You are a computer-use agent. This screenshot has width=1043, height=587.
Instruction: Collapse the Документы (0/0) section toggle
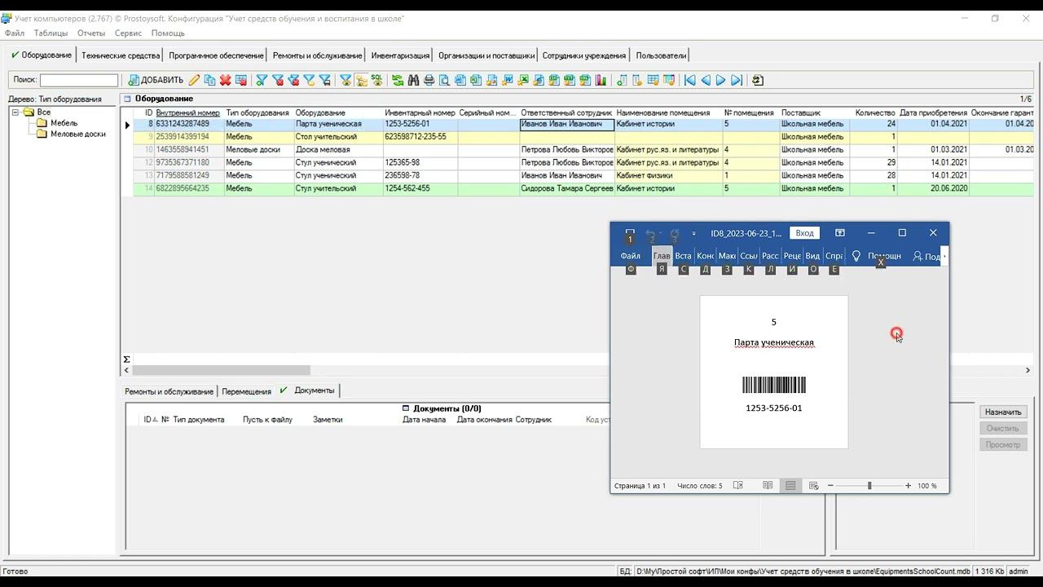(x=406, y=408)
